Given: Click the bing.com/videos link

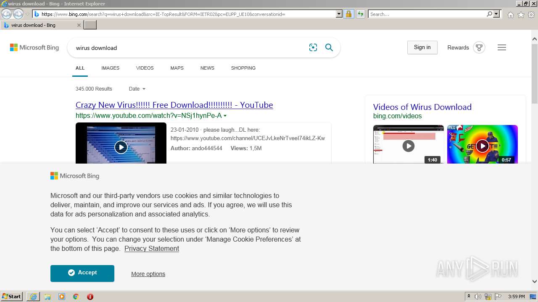Looking at the screenshot, I should [x=397, y=116].
